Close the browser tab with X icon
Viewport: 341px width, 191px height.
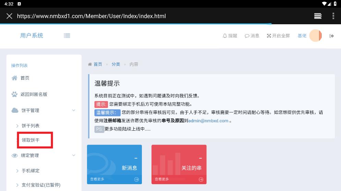pos(9,16)
